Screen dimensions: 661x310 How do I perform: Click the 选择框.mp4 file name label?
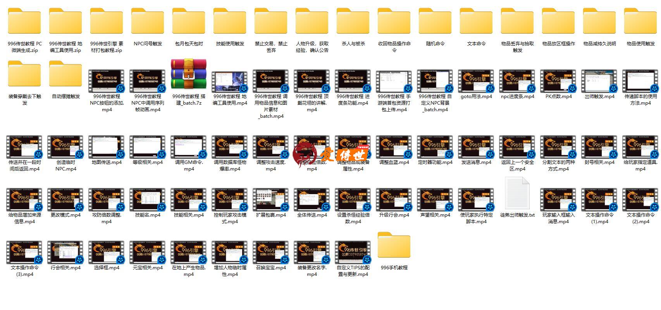click(107, 268)
